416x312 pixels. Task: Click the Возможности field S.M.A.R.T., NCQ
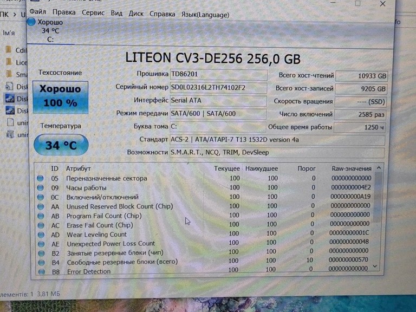click(x=277, y=153)
